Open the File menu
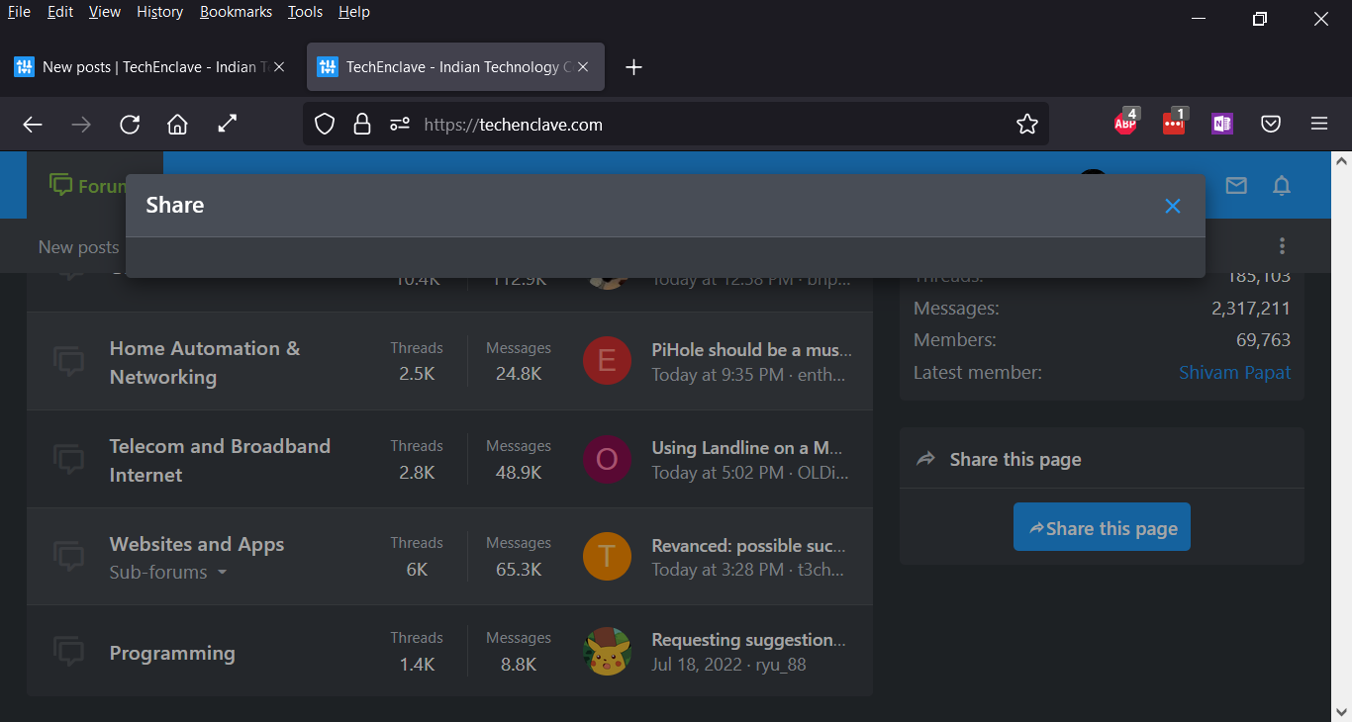Image resolution: width=1352 pixels, height=722 pixels. (x=19, y=12)
